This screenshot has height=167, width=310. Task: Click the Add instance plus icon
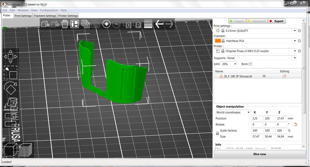106,24
